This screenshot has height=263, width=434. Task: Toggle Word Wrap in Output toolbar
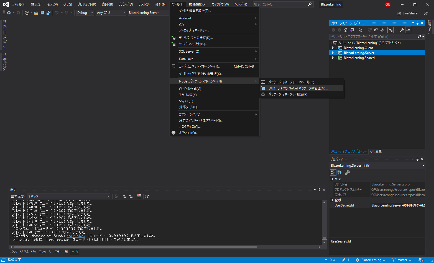(147, 196)
